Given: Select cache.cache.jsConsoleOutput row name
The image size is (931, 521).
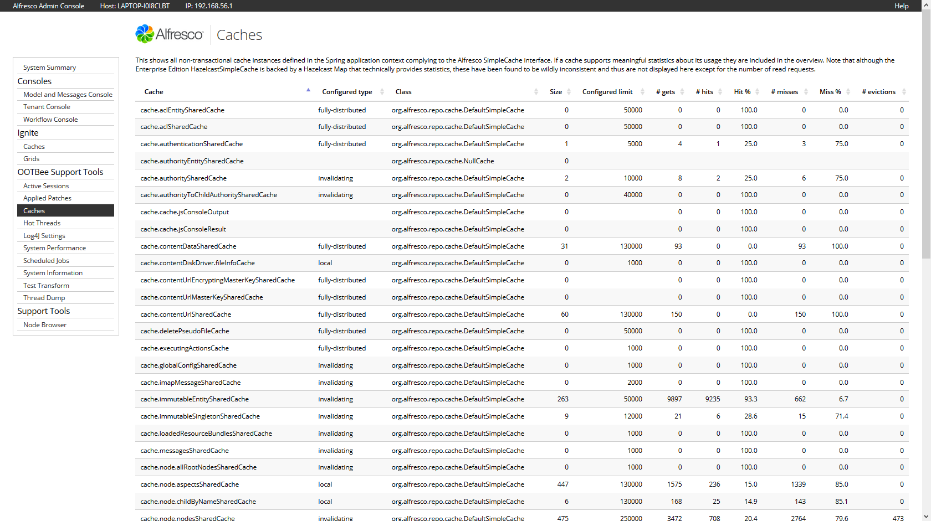Looking at the screenshot, I should tap(185, 212).
